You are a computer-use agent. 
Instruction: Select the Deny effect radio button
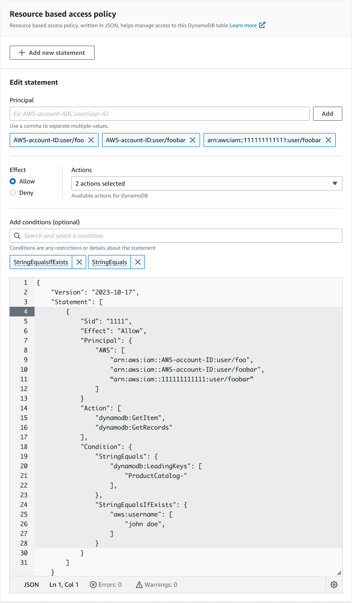pos(13,192)
